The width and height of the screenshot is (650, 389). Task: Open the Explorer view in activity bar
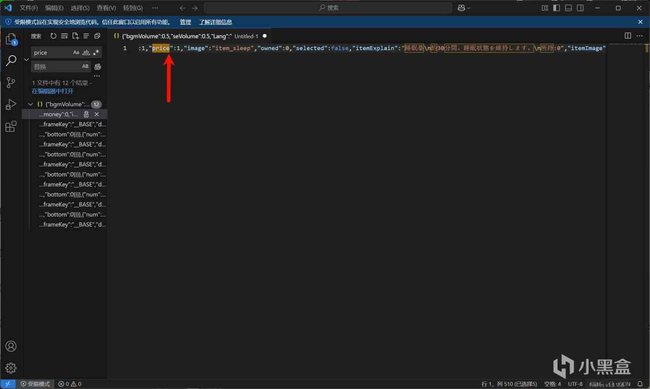pos(11,39)
